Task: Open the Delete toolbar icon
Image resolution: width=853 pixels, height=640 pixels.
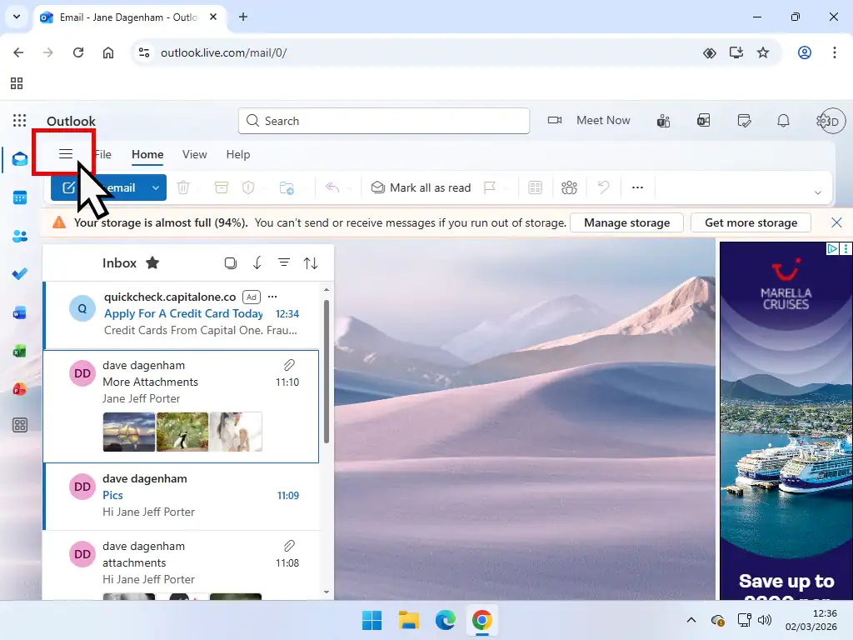Action: coord(183,187)
